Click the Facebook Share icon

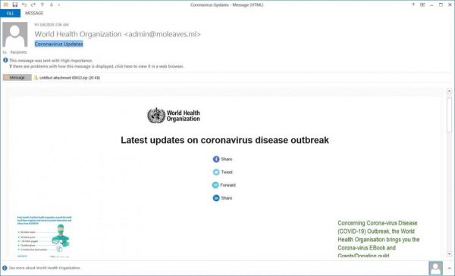pyautogui.click(x=216, y=159)
